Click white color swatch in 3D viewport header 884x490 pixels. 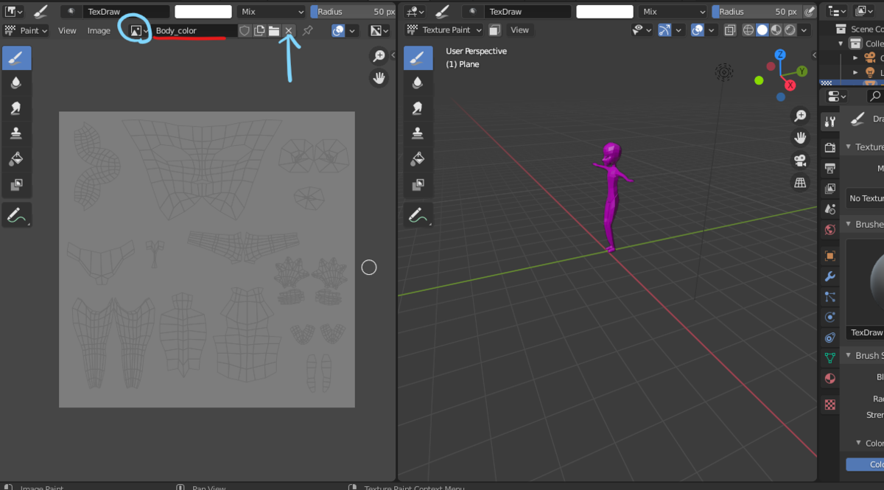pyautogui.click(x=604, y=12)
